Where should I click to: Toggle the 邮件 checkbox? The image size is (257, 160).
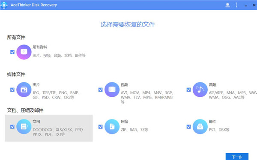click(x=188, y=127)
